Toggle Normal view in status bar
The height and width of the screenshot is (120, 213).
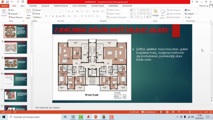pyautogui.click(x=161, y=112)
